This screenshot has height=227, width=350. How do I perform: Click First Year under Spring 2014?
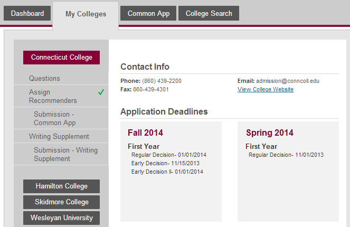click(261, 146)
